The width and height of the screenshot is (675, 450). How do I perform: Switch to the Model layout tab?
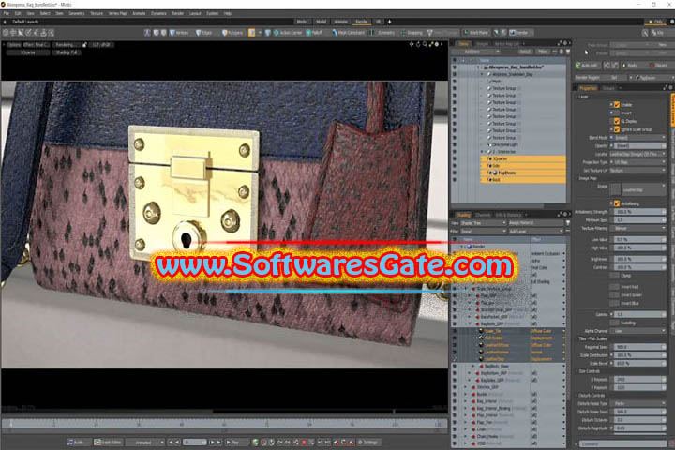click(322, 22)
